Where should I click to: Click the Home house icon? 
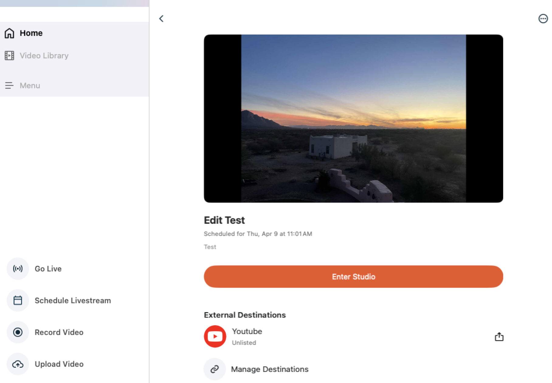point(9,33)
